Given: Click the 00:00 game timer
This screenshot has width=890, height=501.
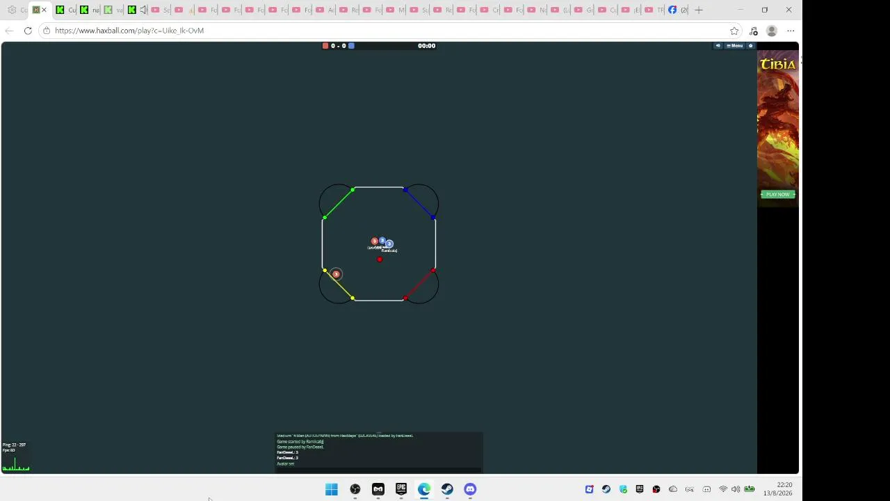Looking at the screenshot, I should click(x=426, y=46).
